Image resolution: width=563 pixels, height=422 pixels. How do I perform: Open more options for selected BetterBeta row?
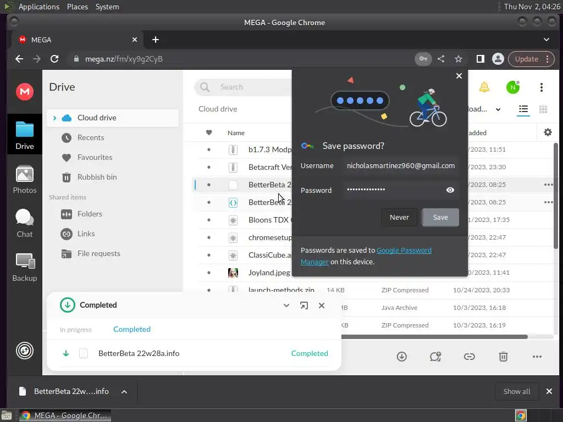tap(548, 185)
